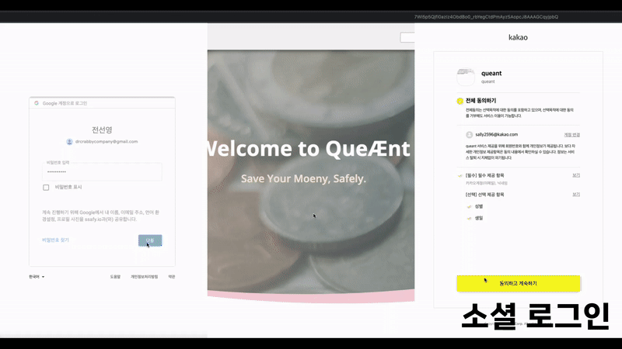Click 보기 next to 필수 제공 항목
The image size is (622, 349).
click(x=576, y=175)
